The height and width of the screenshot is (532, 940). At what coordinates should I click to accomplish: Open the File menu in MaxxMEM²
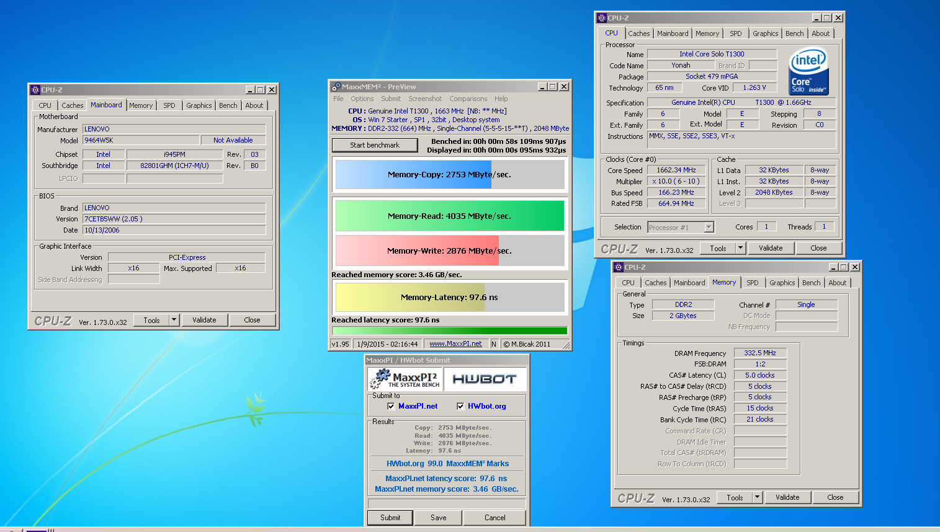pyautogui.click(x=338, y=99)
